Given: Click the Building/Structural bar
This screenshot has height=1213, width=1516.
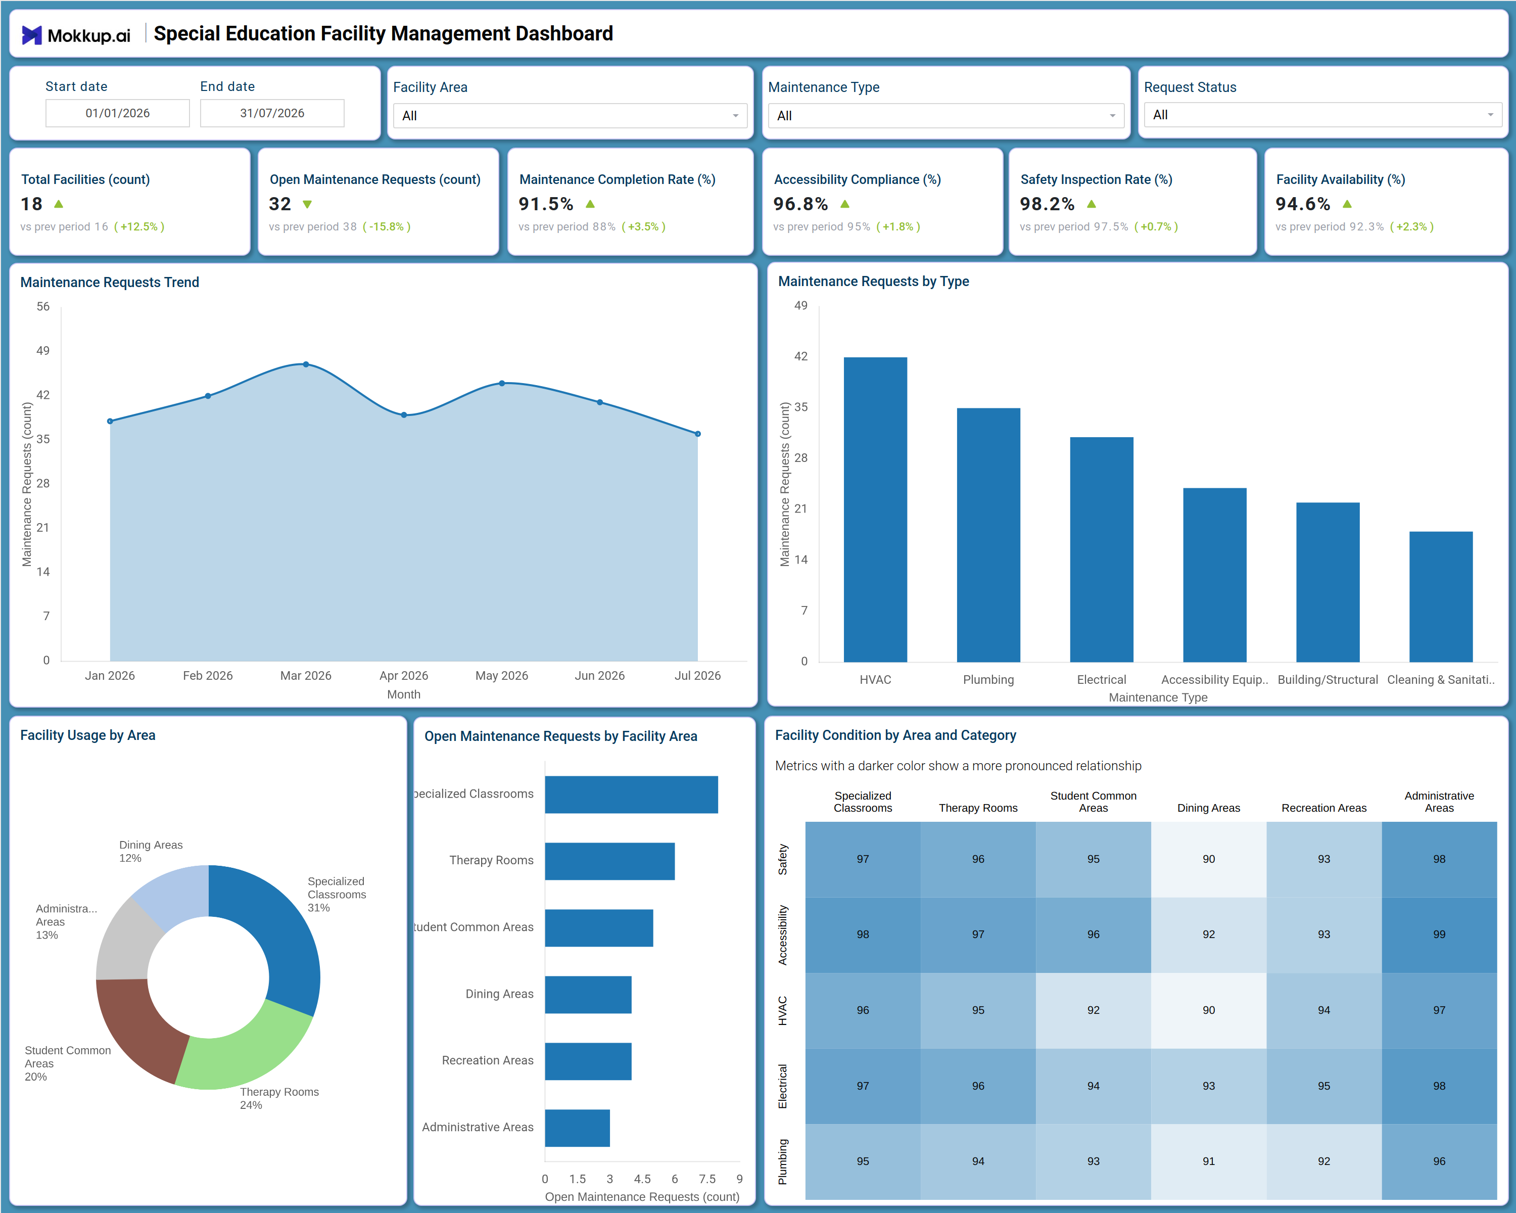Looking at the screenshot, I should 1328,582.
